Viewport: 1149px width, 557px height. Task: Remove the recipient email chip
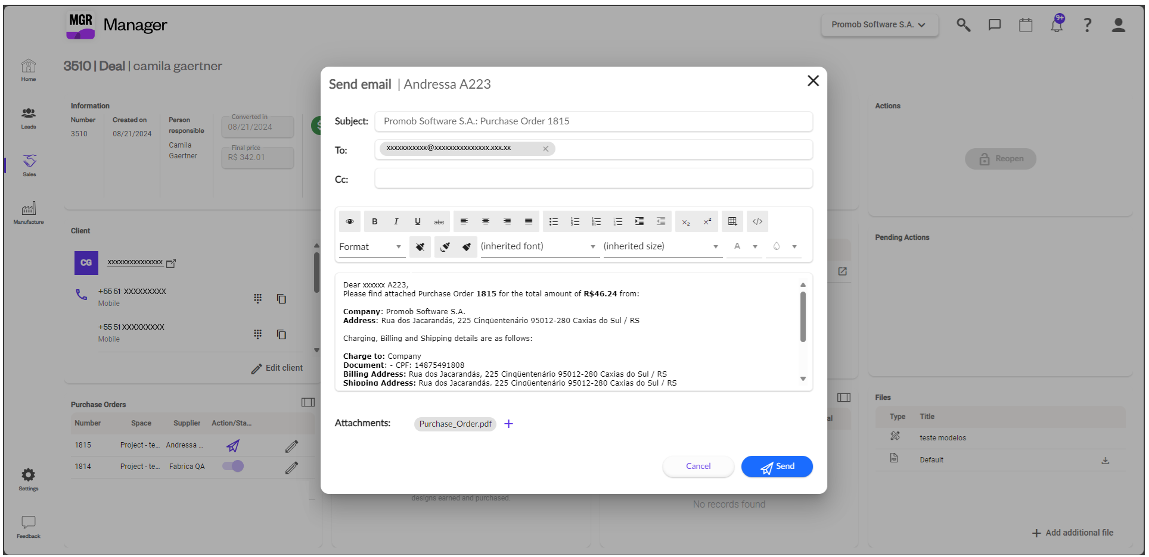(x=545, y=149)
